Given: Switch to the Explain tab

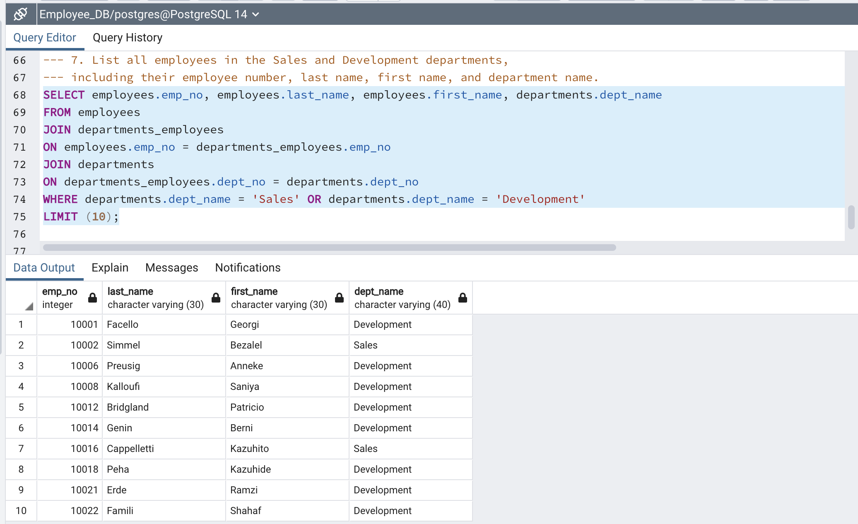Looking at the screenshot, I should (x=110, y=267).
